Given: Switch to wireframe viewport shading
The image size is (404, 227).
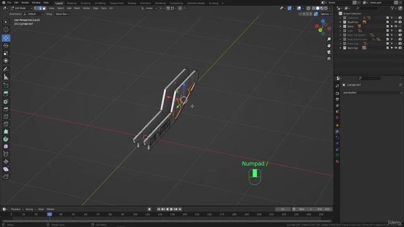Looking at the screenshot, I should click(x=314, y=8).
